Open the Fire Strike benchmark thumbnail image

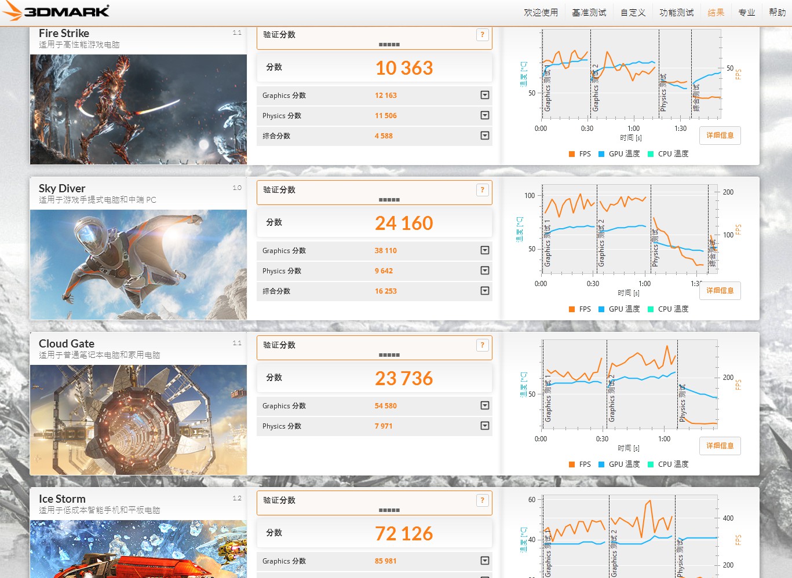138,109
